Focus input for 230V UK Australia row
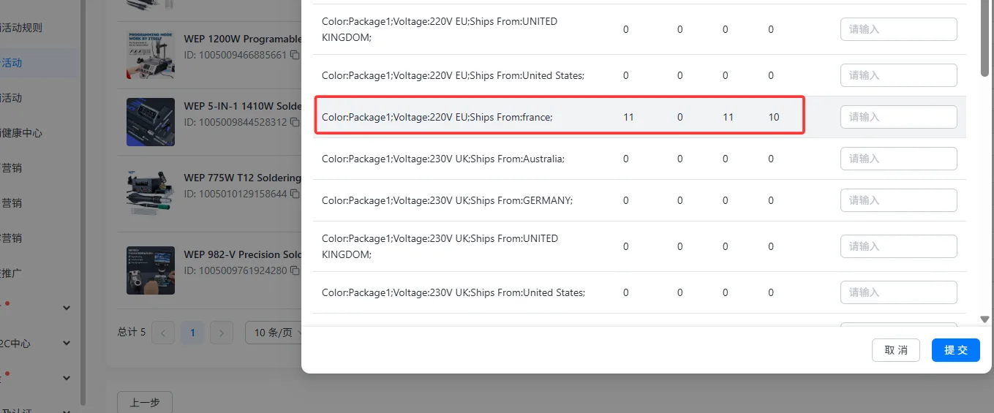The width and height of the screenshot is (994, 413). click(x=898, y=159)
